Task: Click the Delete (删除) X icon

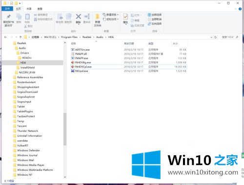Action: pos(79,17)
